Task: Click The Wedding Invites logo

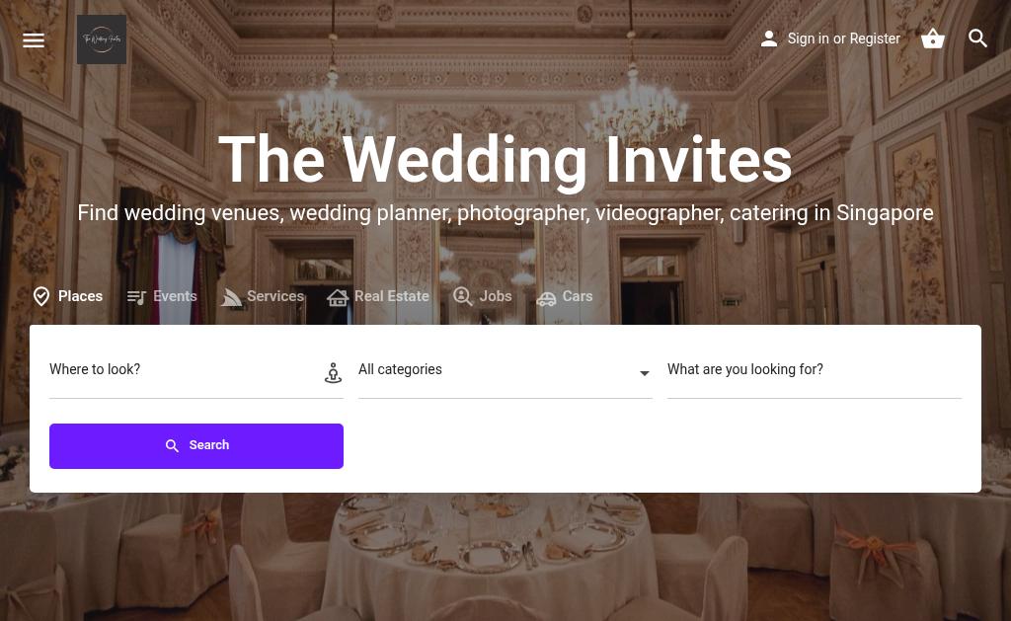Action: coord(102,39)
